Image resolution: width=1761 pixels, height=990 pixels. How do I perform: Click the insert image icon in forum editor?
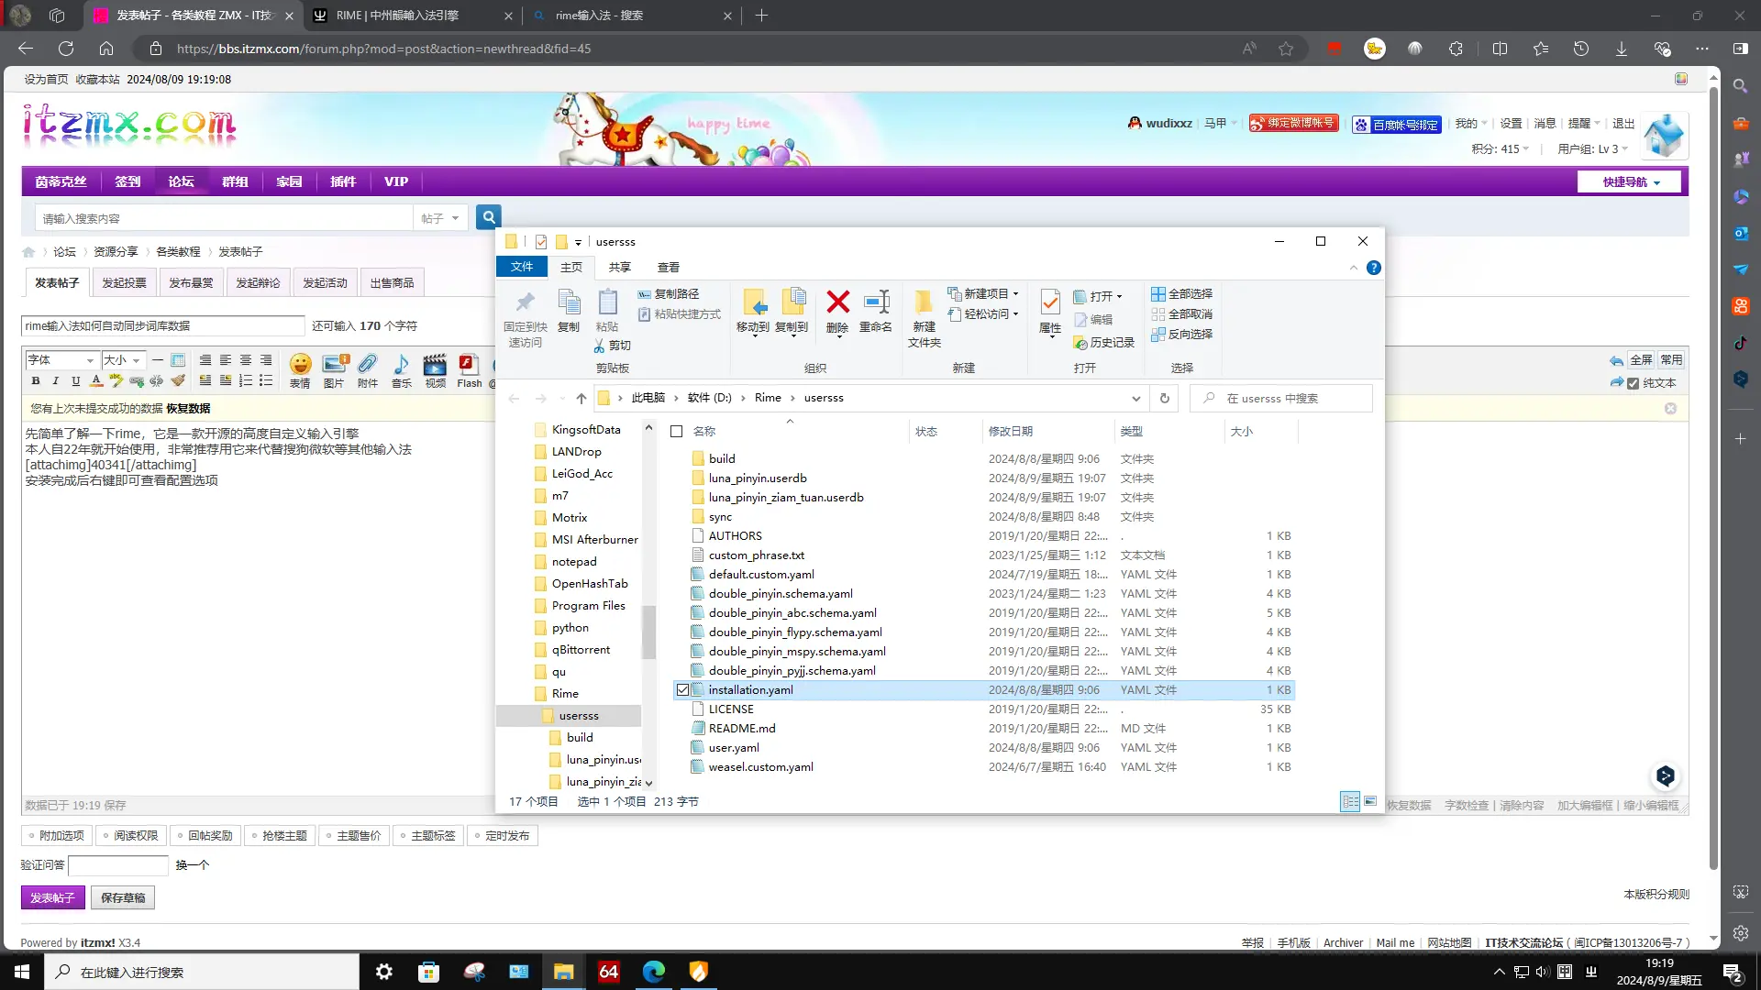335,364
